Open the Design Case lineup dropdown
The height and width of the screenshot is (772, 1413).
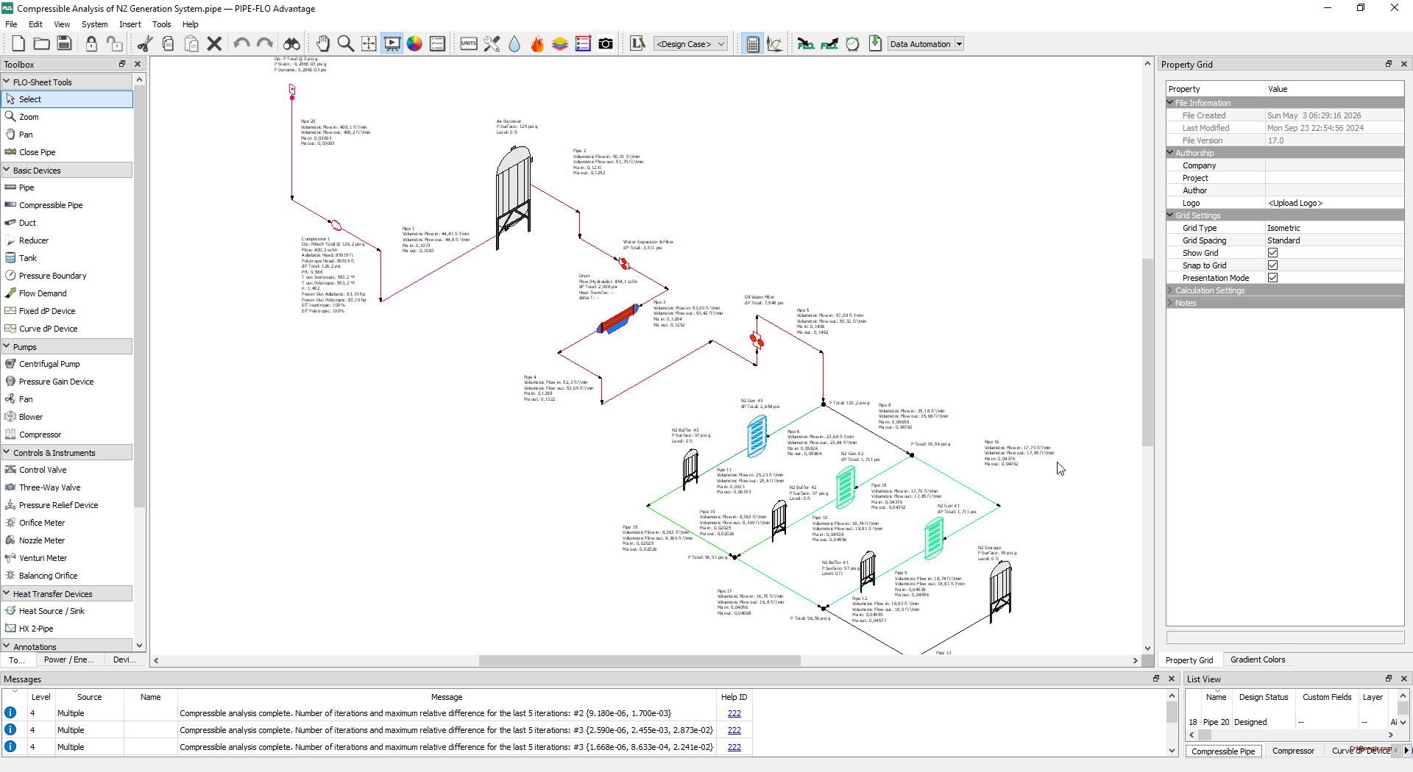[x=690, y=44]
